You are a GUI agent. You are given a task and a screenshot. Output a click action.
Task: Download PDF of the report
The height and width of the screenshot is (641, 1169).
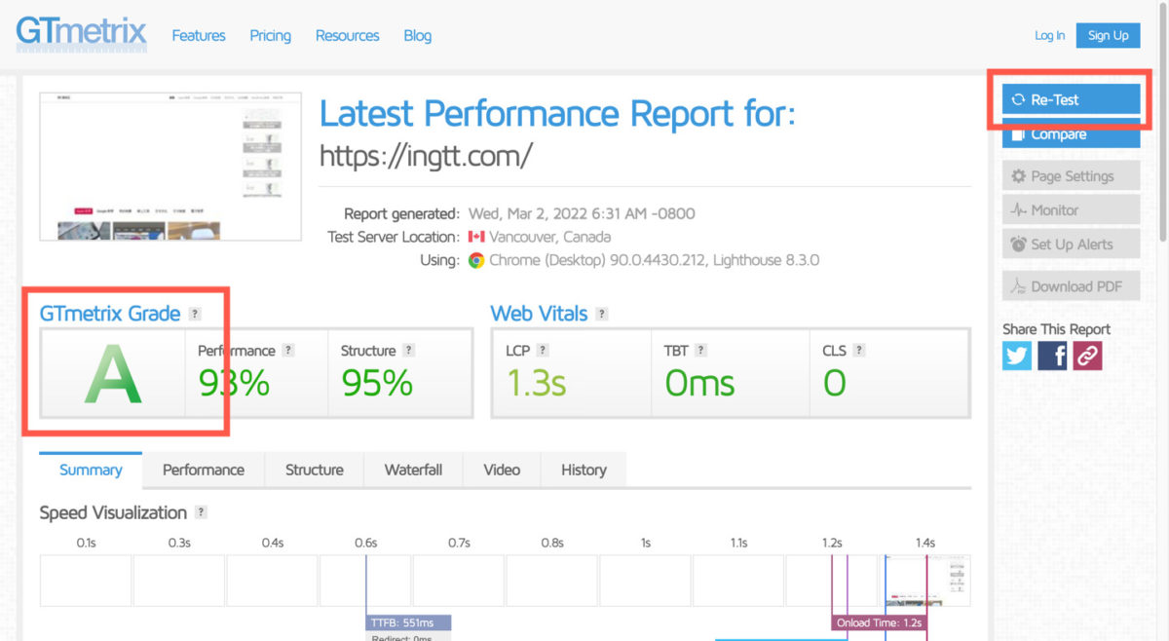(x=1071, y=285)
